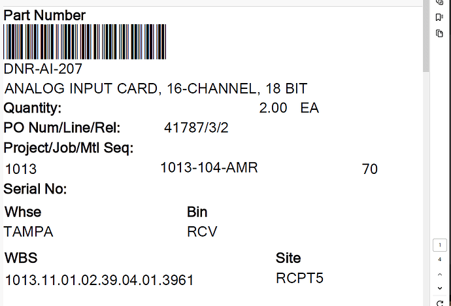The width and height of the screenshot is (451, 306).
Task: Click the ANALOG INPUT CARD description line
Action: point(156,89)
